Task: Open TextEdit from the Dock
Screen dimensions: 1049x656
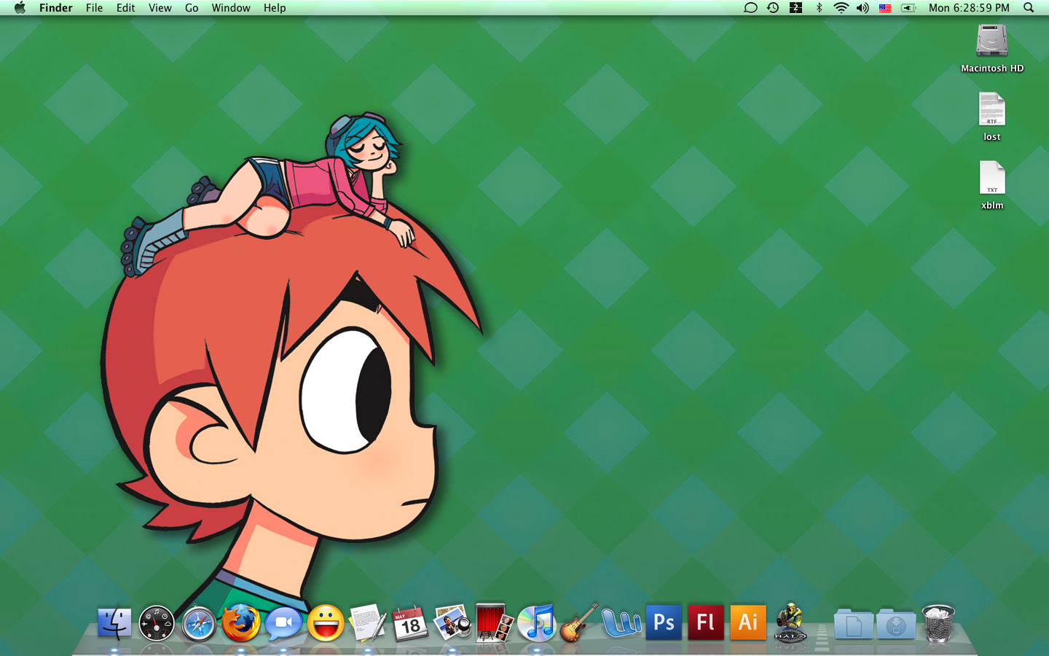Action: [x=368, y=624]
